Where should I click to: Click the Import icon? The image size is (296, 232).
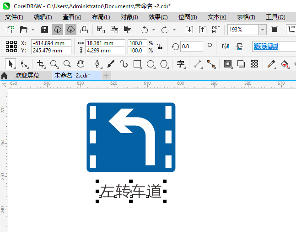[189, 30]
